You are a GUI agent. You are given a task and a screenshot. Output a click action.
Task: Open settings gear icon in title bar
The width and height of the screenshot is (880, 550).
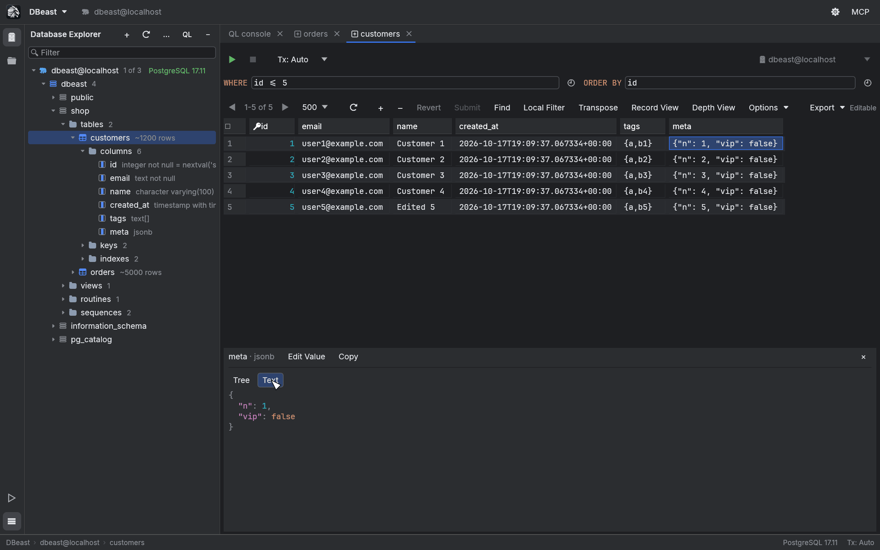(835, 12)
